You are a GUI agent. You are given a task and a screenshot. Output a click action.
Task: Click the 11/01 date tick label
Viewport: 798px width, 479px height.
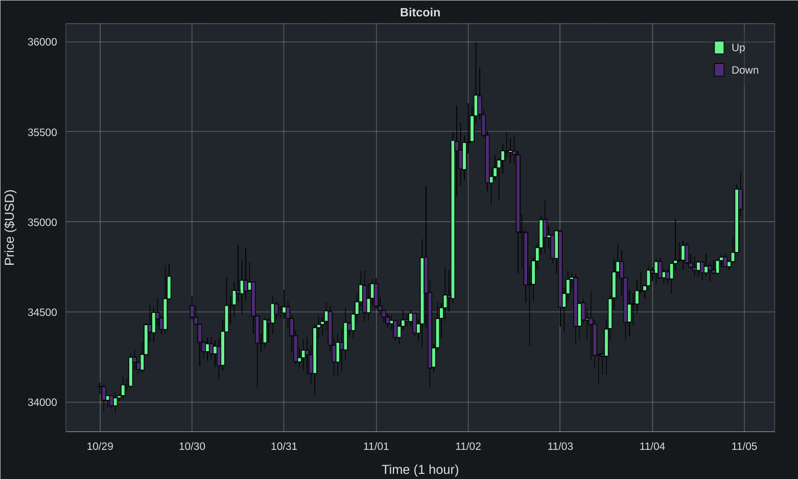(376, 446)
